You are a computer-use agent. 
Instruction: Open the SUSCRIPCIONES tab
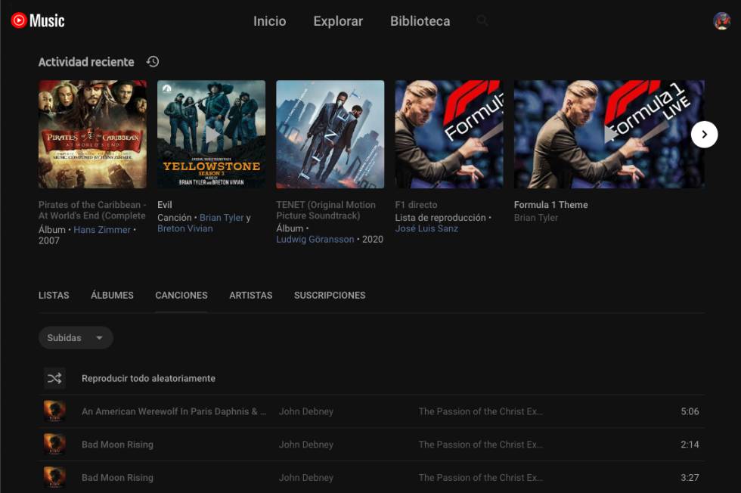[x=330, y=295]
